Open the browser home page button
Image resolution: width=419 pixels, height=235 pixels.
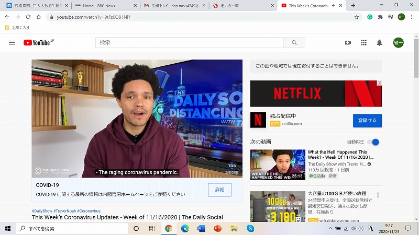tap(38, 17)
